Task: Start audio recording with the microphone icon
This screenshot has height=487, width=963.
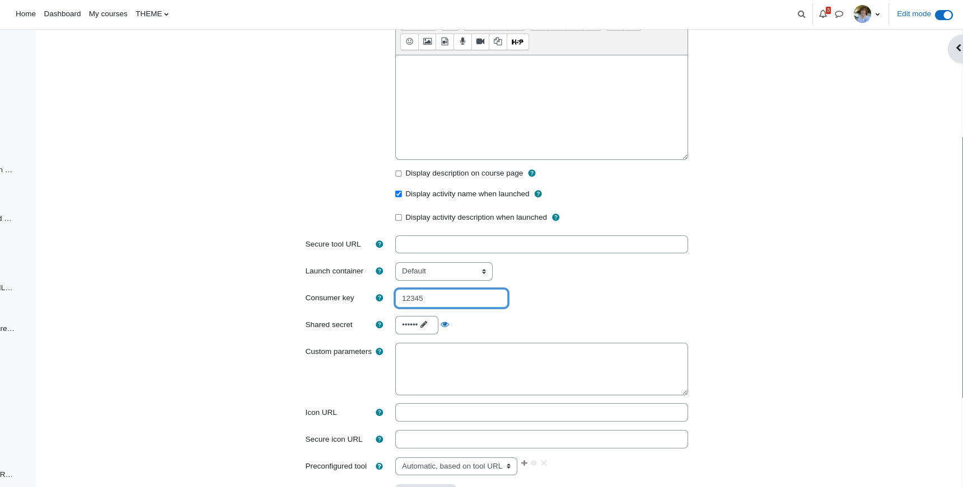Action: point(462,42)
